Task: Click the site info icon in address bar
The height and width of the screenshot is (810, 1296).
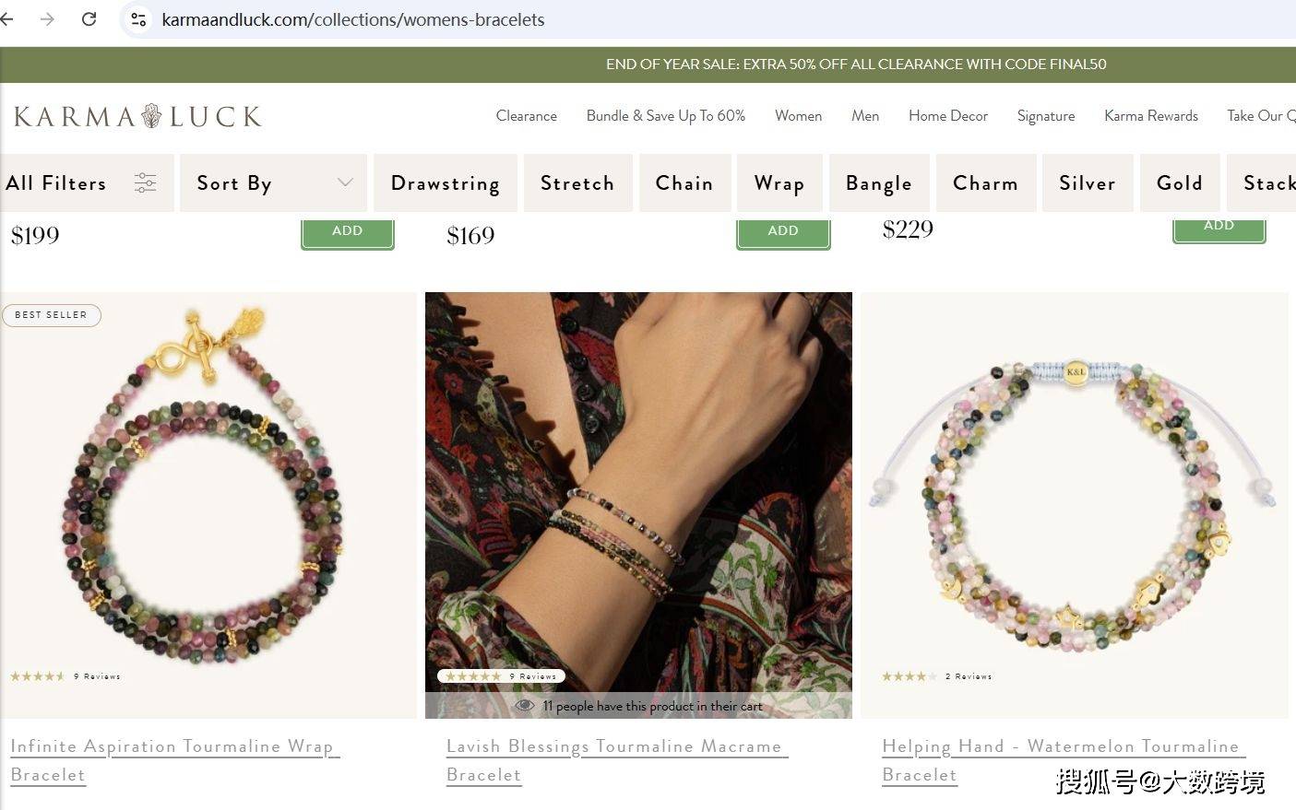Action: pyautogui.click(x=138, y=19)
